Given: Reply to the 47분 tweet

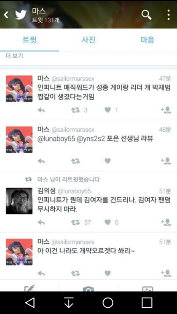Looking at the screenshot, I should [41, 110].
